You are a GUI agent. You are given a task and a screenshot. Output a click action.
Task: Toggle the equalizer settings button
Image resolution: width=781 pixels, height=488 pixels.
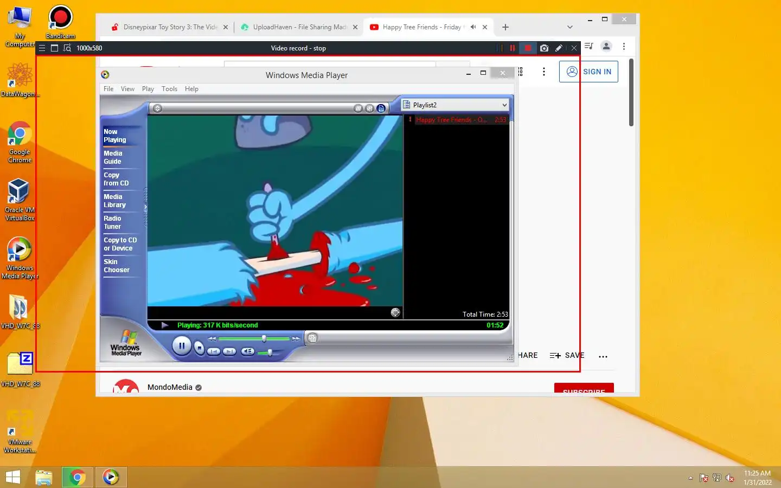(369, 108)
